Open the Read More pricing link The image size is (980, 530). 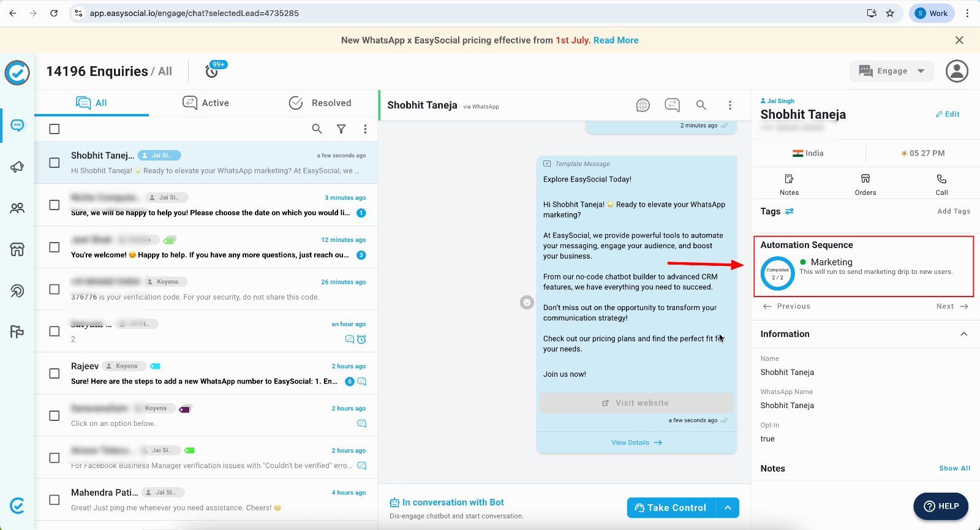pyautogui.click(x=616, y=40)
